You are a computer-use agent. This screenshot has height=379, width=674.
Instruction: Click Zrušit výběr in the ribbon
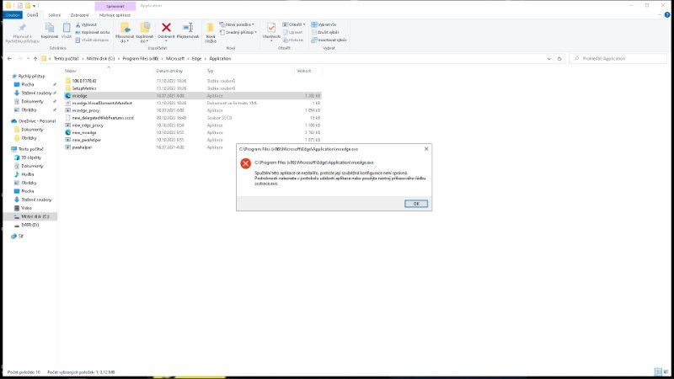click(325, 32)
